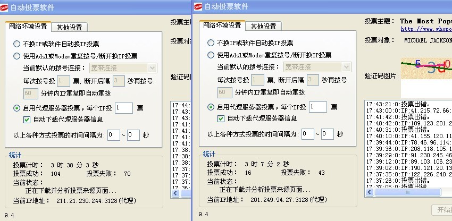Select 不换IP radio option in left window
The width and height of the screenshot is (452, 221).
[16, 44]
